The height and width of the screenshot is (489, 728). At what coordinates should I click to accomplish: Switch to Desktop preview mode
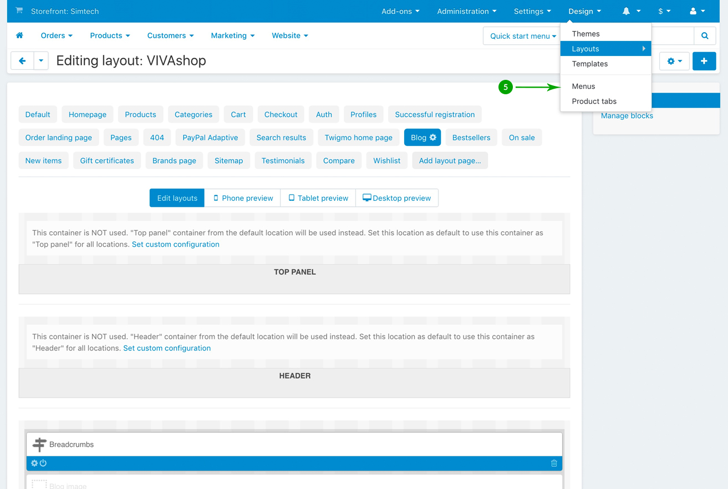click(x=396, y=198)
